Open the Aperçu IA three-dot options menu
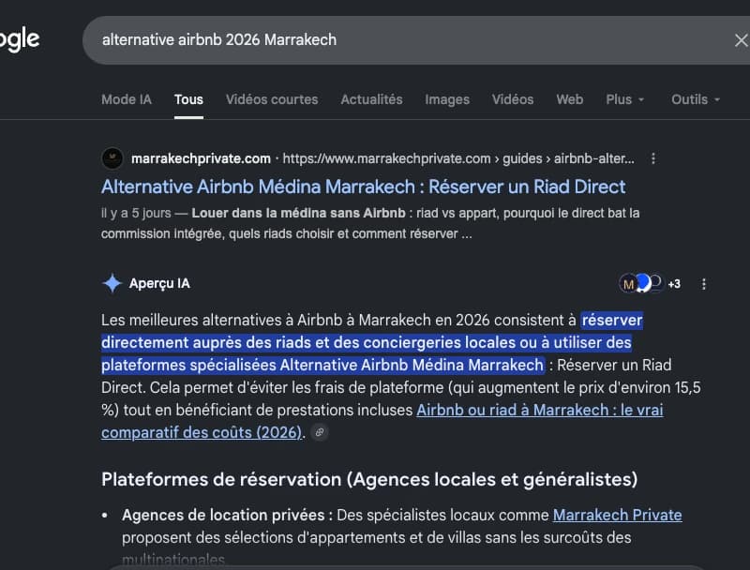The height and width of the screenshot is (570, 750). 704,284
